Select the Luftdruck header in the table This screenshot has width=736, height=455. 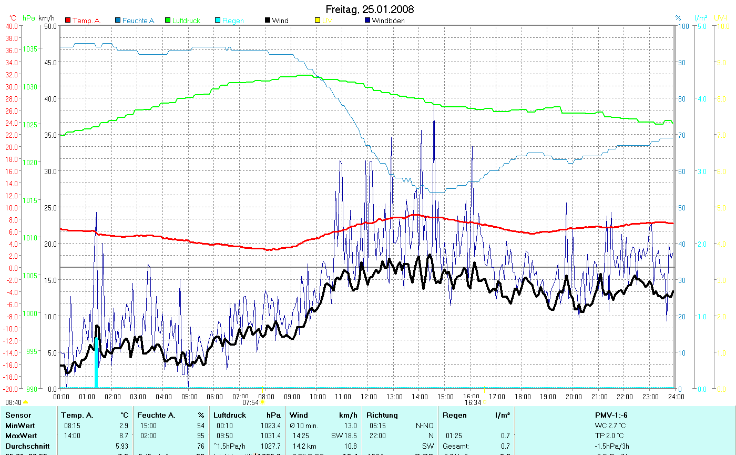pos(229,415)
